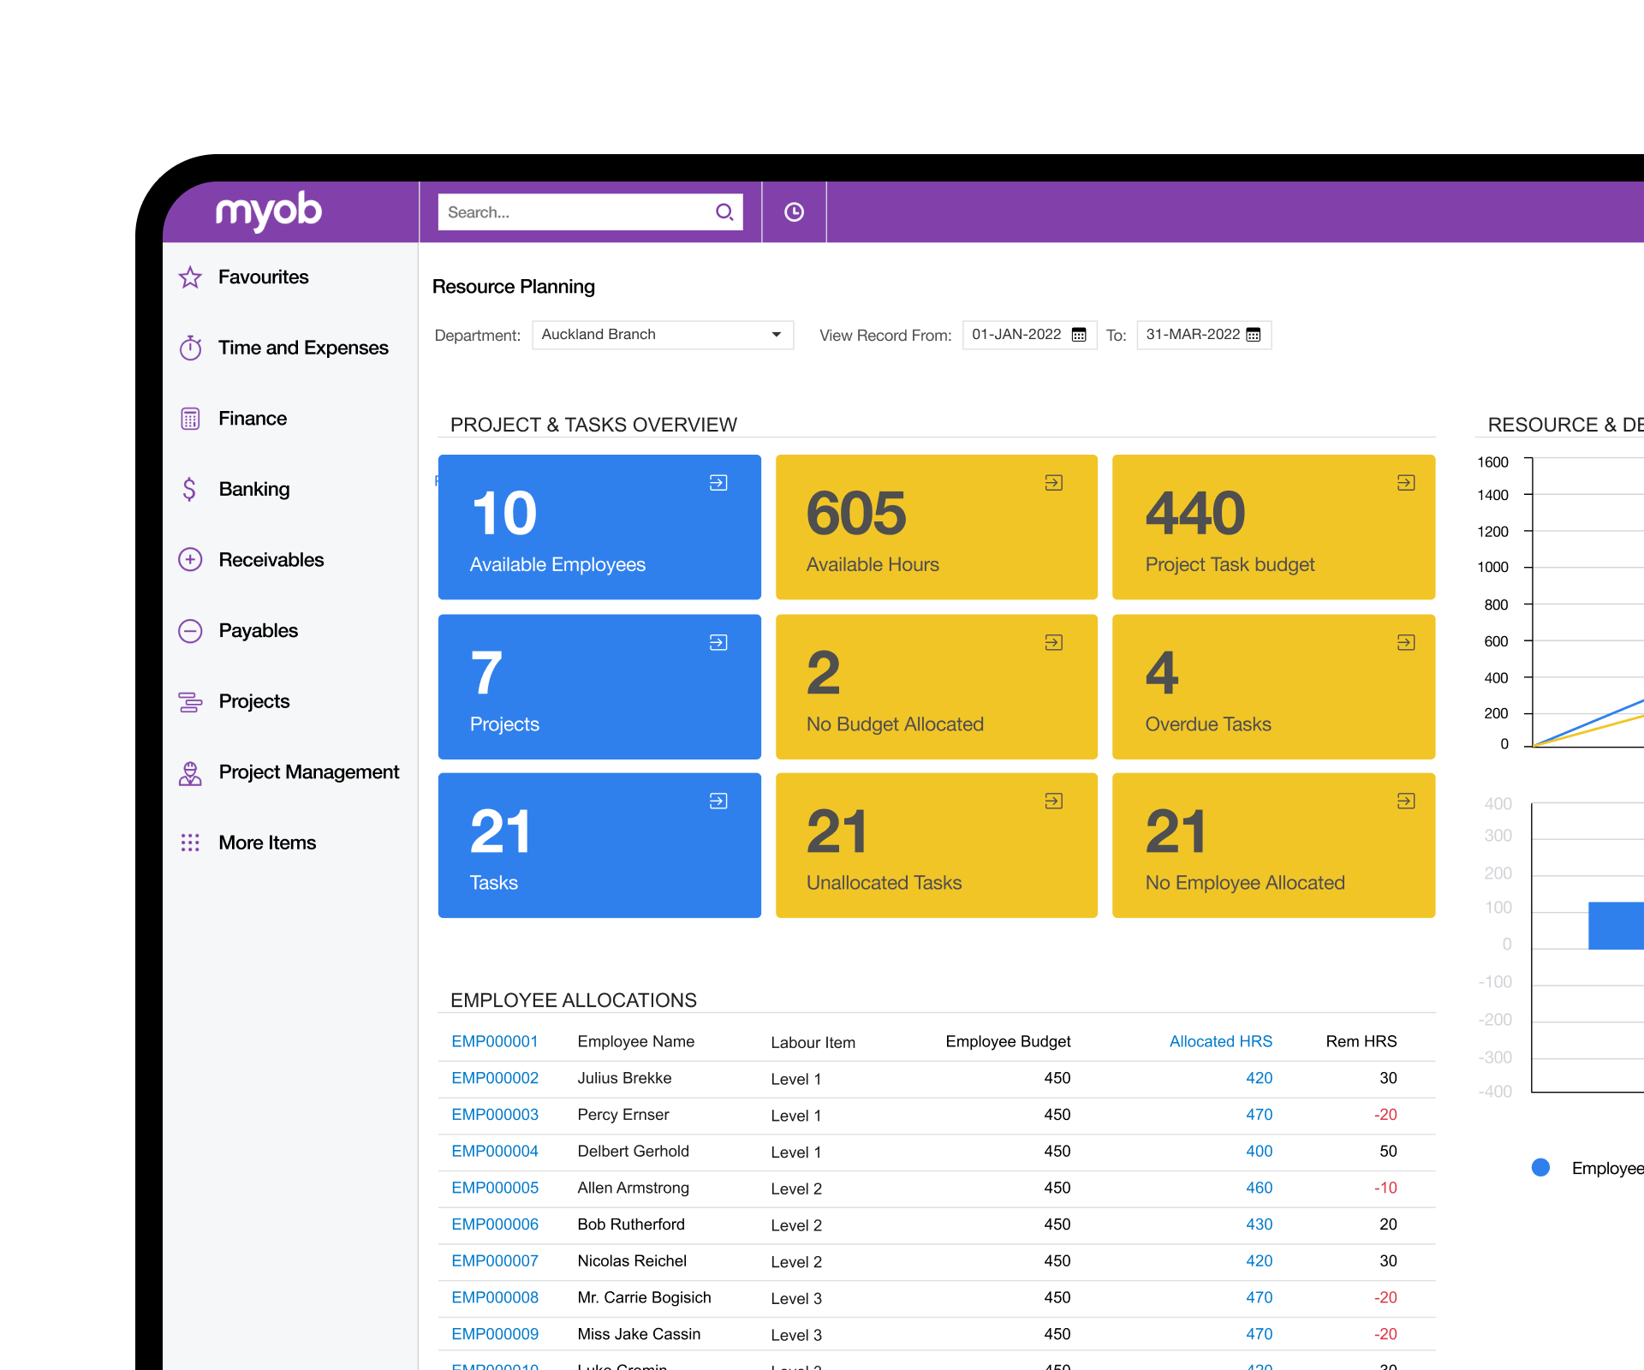Click the Favourites star icon

coord(190,277)
